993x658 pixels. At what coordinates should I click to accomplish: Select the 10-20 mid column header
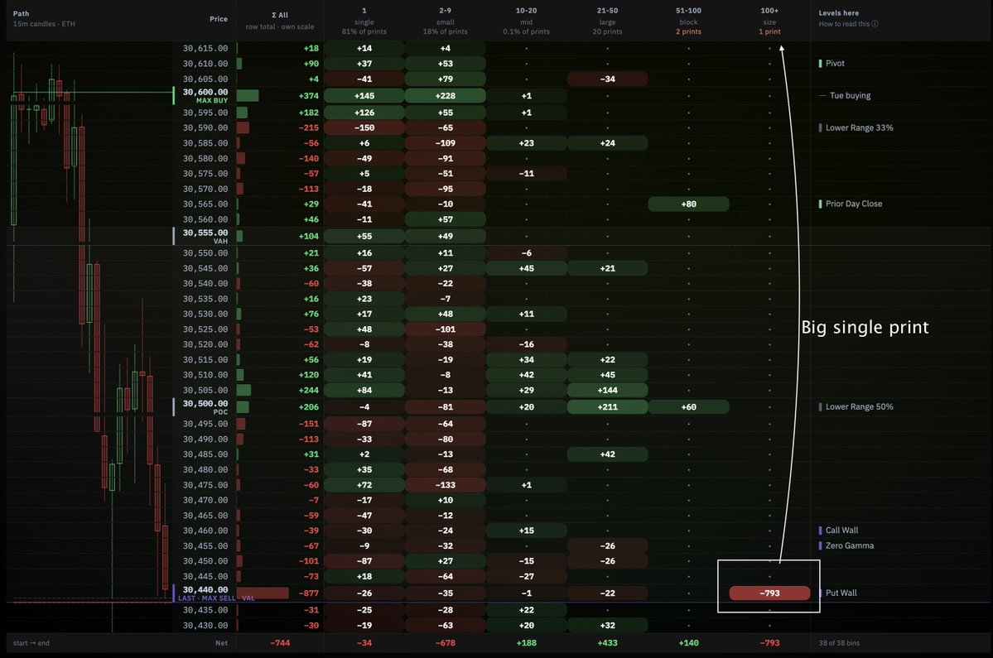click(526, 21)
